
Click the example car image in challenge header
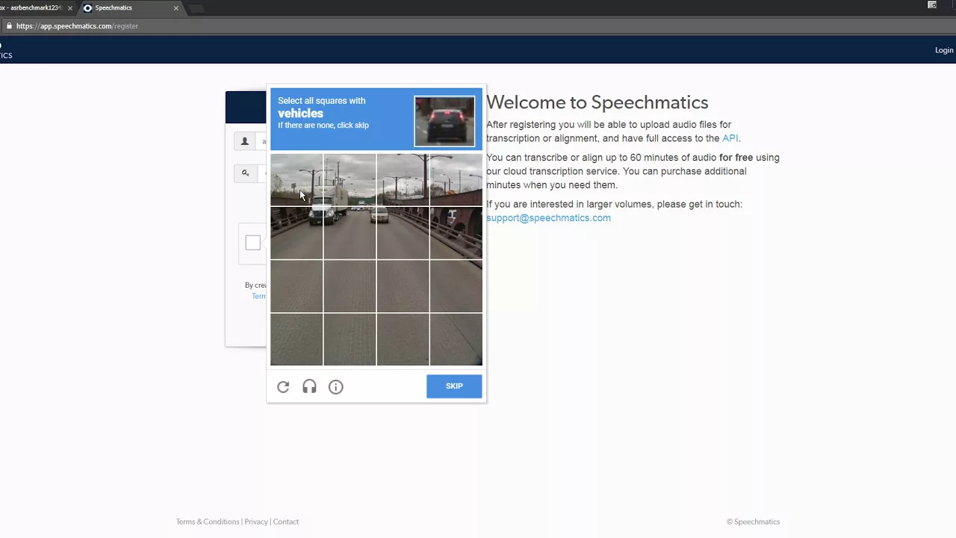(x=444, y=121)
